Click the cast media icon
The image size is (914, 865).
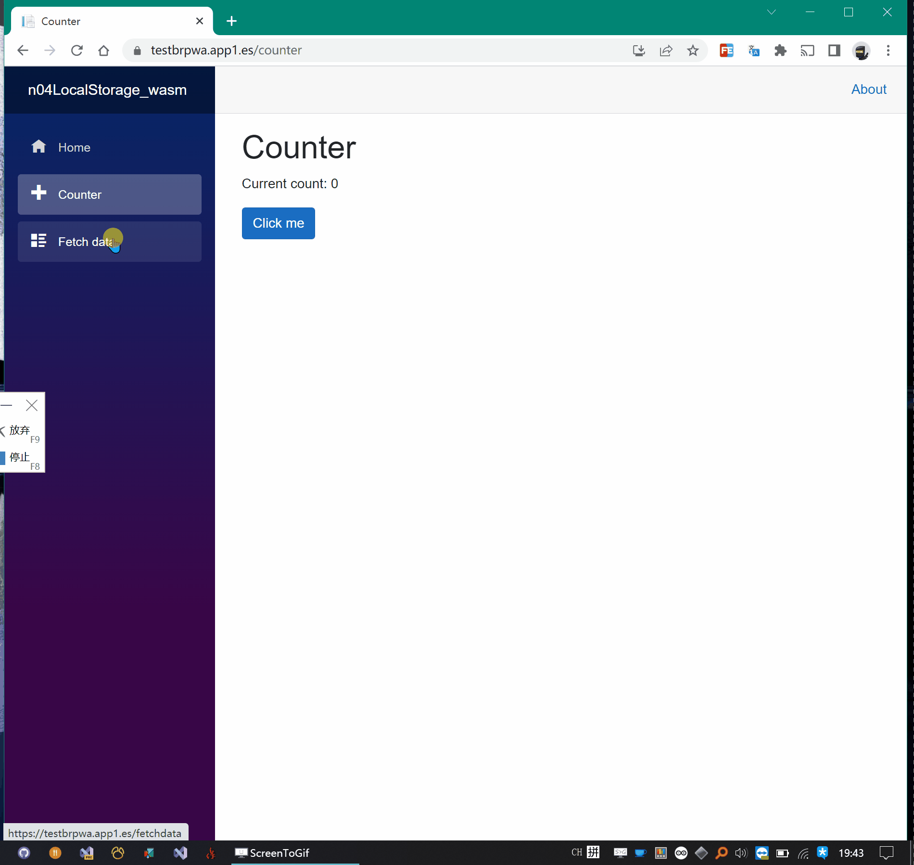click(x=807, y=50)
